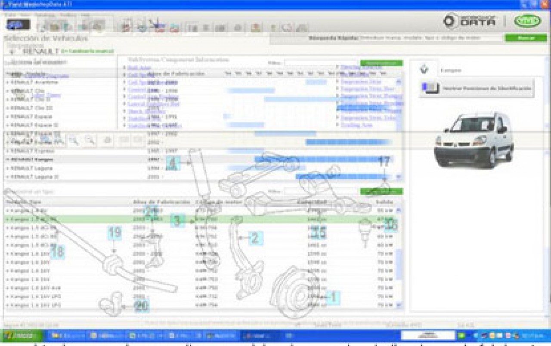Click the model list Filtro input field
The height and width of the screenshot is (346, 551).
click(x=321, y=63)
